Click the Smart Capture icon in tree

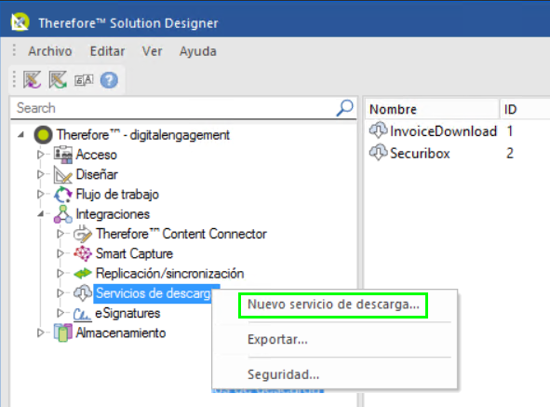[83, 253]
